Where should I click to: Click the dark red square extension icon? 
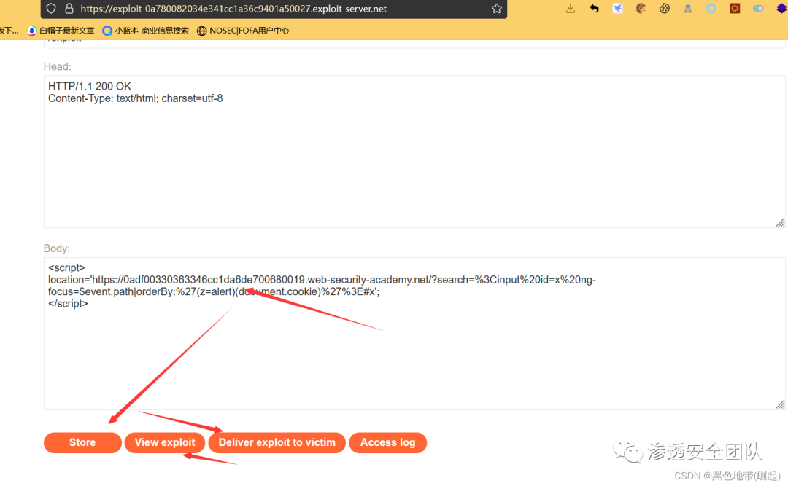(x=735, y=9)
